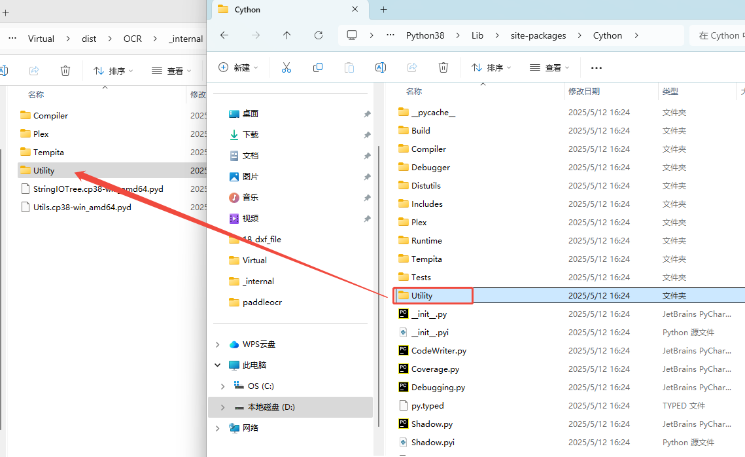The width and height of the screenshot is (745, 457).
Task: Cut the Utility folder with scissors icon
Action: 286,67
